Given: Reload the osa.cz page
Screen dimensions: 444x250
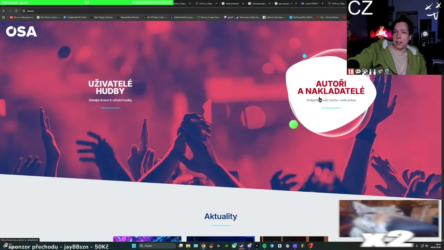Looking at the screenshot, I should 16,11.
